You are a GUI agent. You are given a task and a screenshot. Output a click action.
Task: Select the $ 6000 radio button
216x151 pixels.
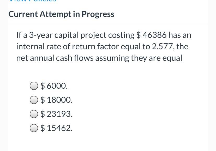34,86
